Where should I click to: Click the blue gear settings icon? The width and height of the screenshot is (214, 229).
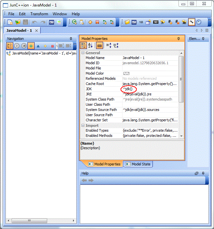pyautogui.click(x=199, y=22)
